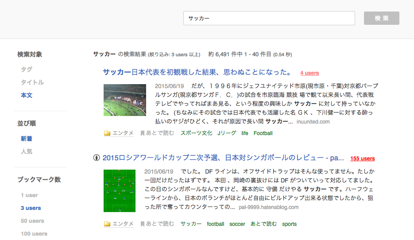This screenshot has height=240, width=414.
Task: Click the 検索 search button
Action: (382, 18)
